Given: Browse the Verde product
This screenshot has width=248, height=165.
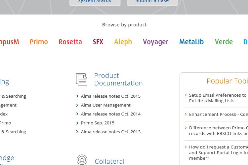Looking at the screenshot, I should tap(224, 42).
